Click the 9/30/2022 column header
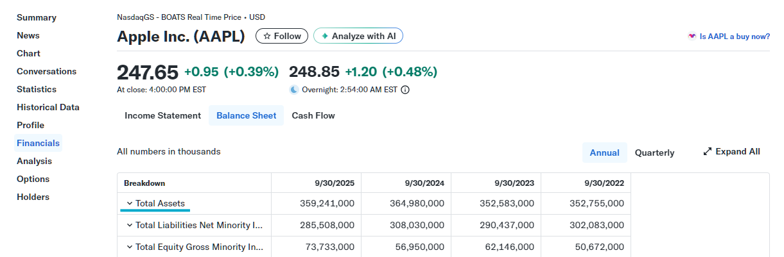Viewport: 784px width, 257px height. 604,183
